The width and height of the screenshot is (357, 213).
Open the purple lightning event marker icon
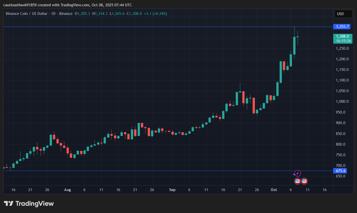297,173
